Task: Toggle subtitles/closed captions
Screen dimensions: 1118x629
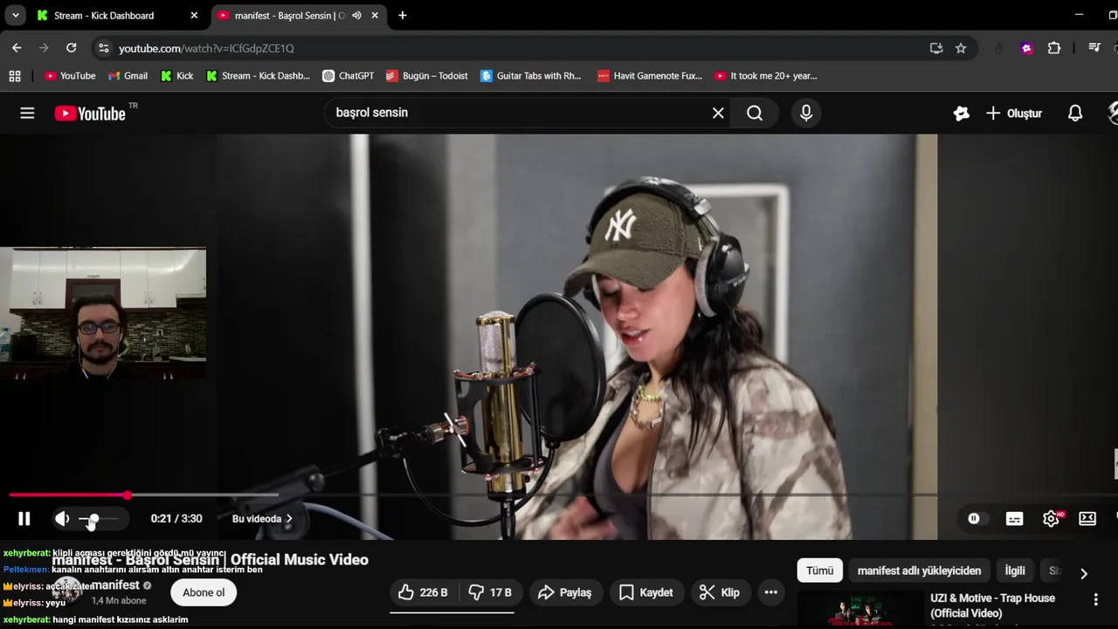Action: click(1014, 518)
